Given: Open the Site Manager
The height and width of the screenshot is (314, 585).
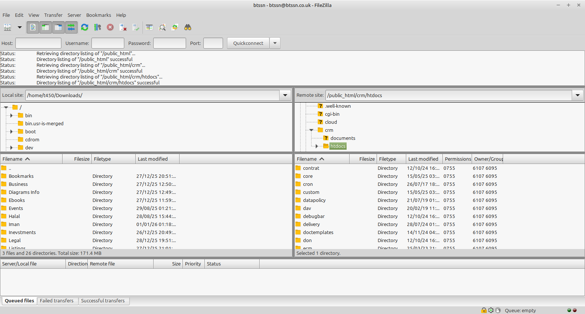Looking at the screenshot, I should 7,27.
